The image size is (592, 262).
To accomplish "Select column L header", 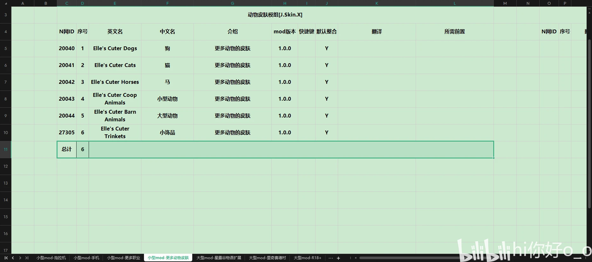I will pos(454,3).
